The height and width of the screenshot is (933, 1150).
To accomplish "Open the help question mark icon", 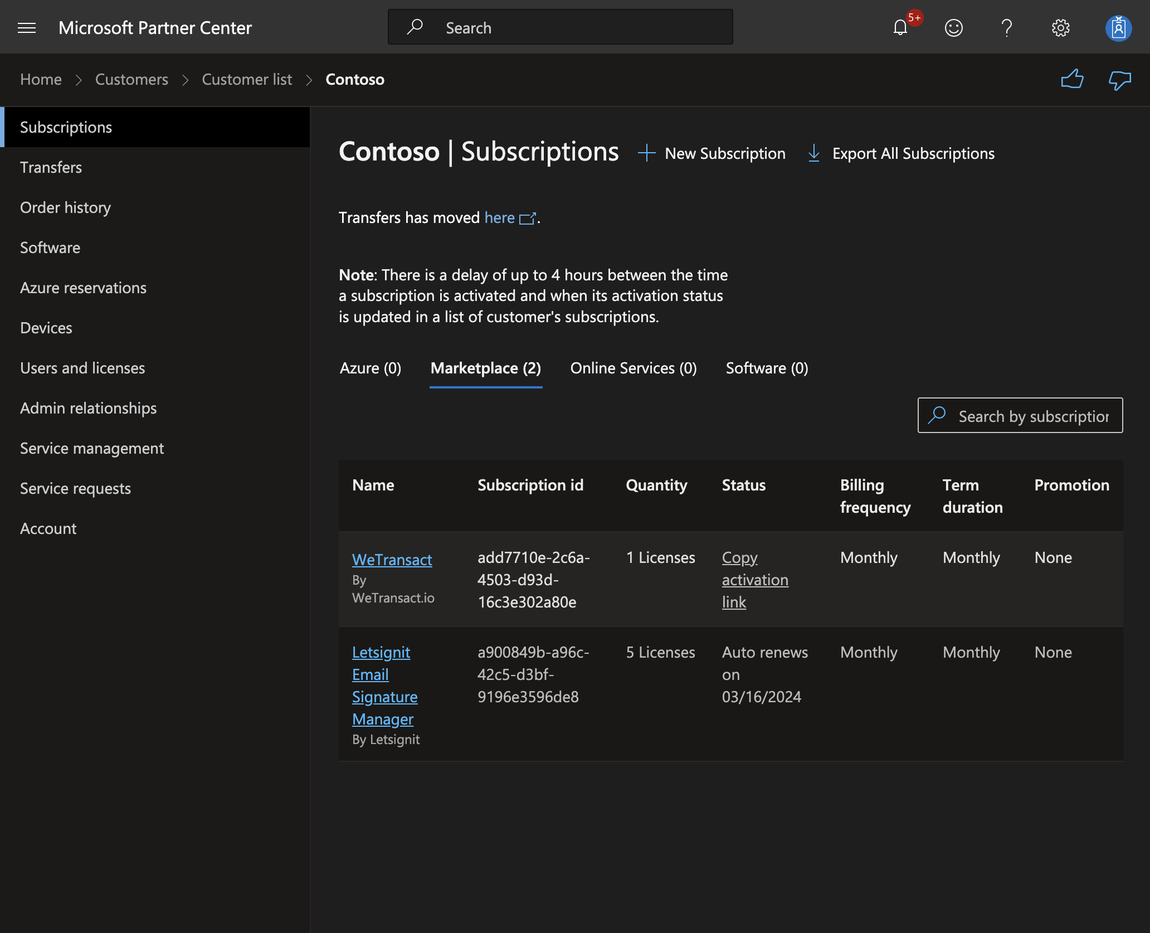I will tap(1007, 28).
